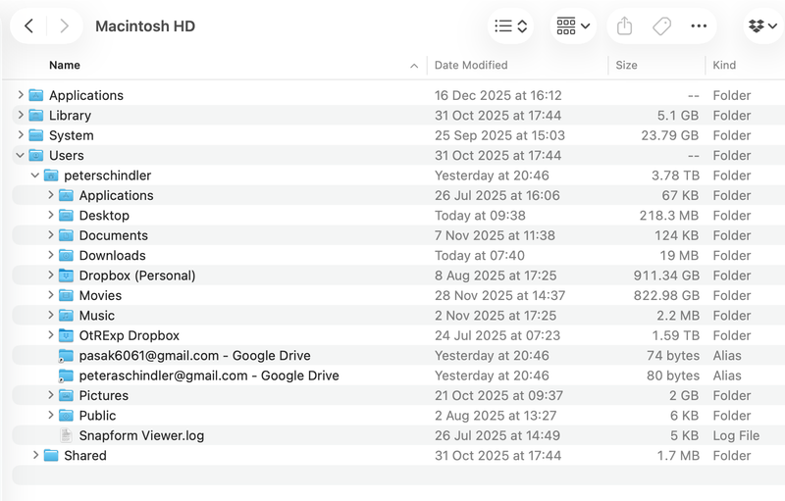Viewport: 785px width, 501px height.
Task: Open the Dropbox toolbar menu
Action: click(761, 26)
